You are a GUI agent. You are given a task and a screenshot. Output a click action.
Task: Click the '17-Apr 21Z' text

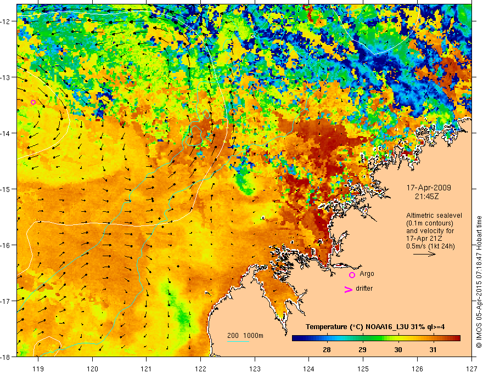(x=424, y=239)
